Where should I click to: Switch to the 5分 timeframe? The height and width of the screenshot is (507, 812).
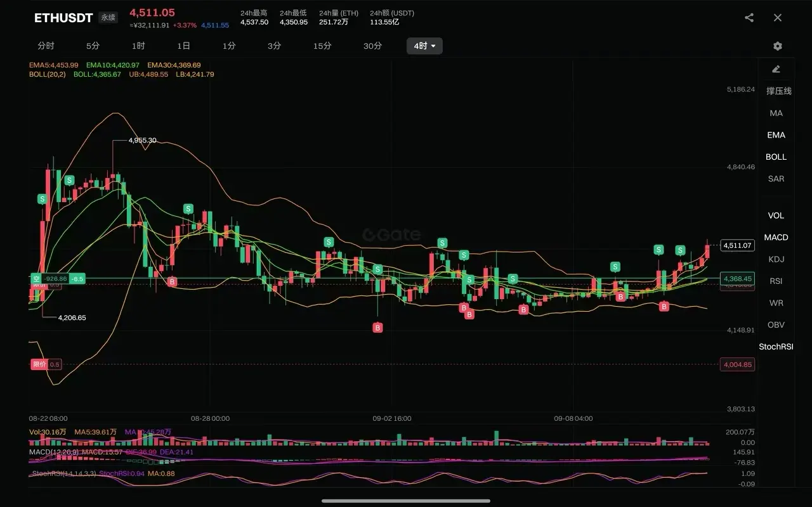[x=93, y=46]
